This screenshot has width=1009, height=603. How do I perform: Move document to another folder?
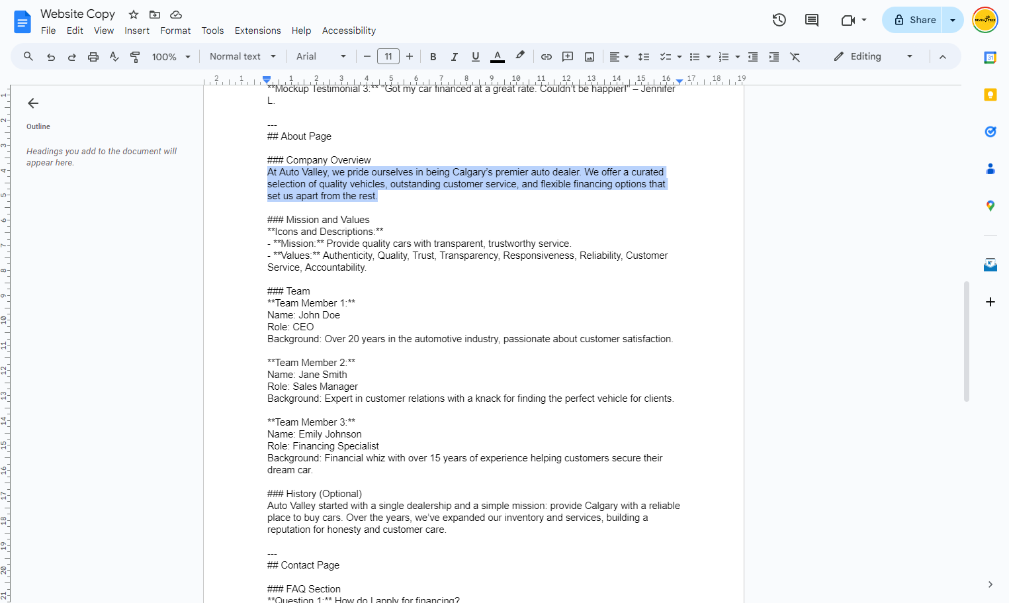click(x=155, y=15)
